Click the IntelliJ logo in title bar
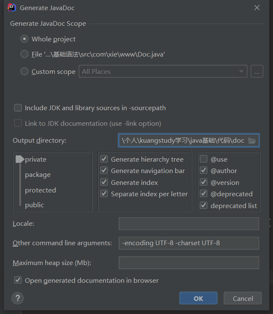273x314 pixels. click(x=12, y=8)
